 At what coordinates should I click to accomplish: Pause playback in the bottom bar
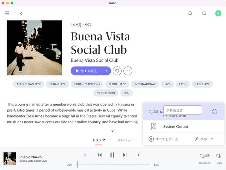(x=112, y=155)
